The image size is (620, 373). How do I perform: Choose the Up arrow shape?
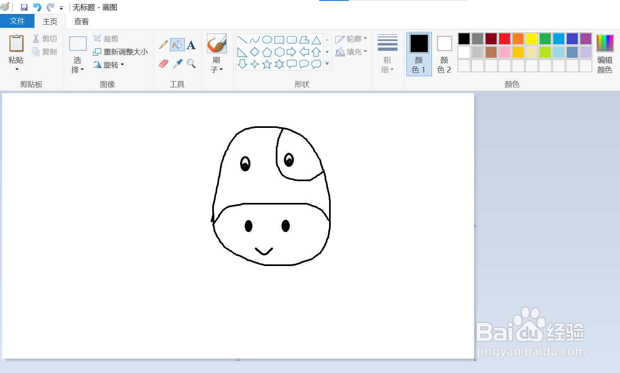[x=316, y=52]
